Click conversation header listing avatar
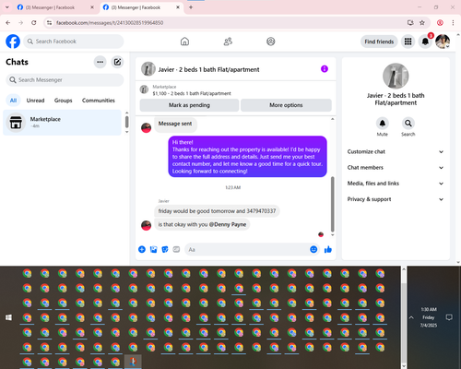This screenshot has height=369, width=461. (148, 69)
